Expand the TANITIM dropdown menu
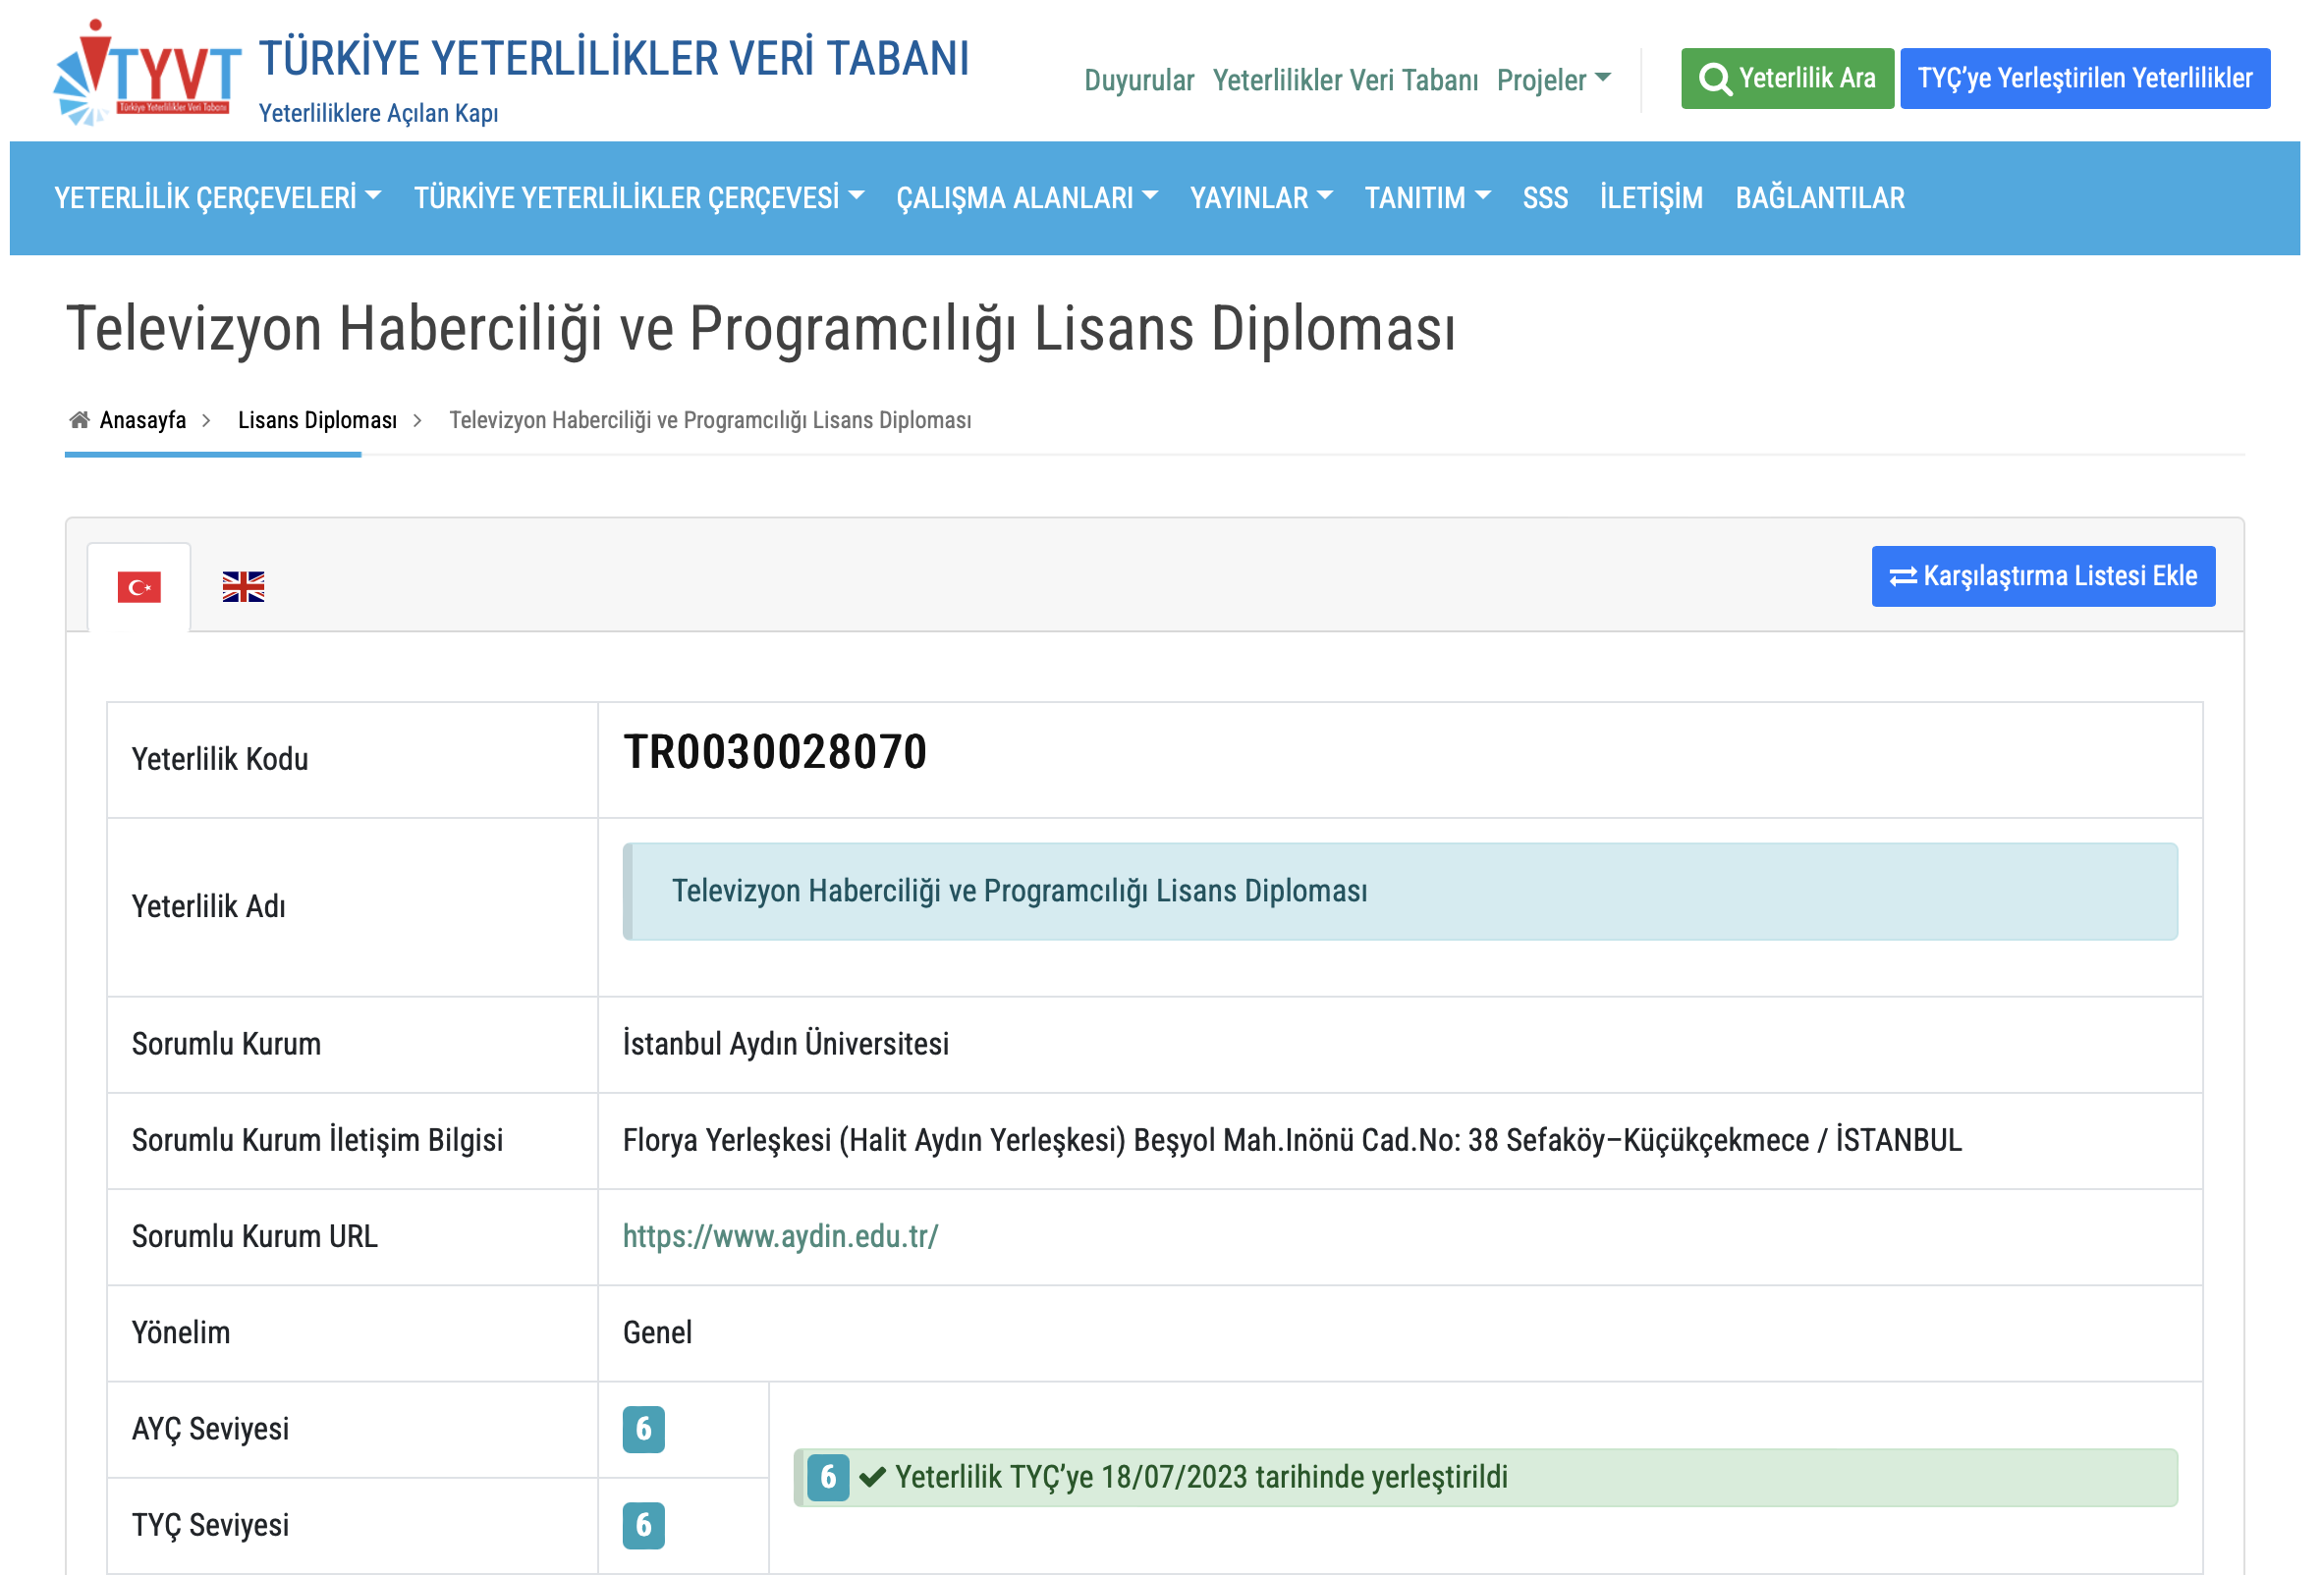The image size is (2322, 1575). pos(1429,198)
